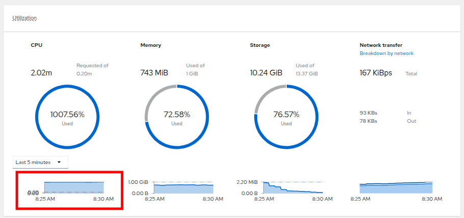Click the 743 MiB memory value

pos(154,73)
